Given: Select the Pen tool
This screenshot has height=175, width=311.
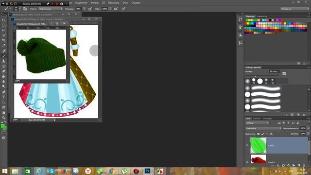Looking at the screenshot, I should click(x=3, y=92).
